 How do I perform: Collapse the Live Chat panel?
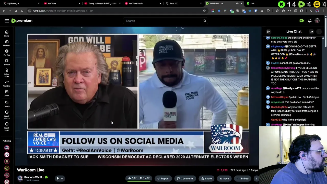(x=268, y=32)
